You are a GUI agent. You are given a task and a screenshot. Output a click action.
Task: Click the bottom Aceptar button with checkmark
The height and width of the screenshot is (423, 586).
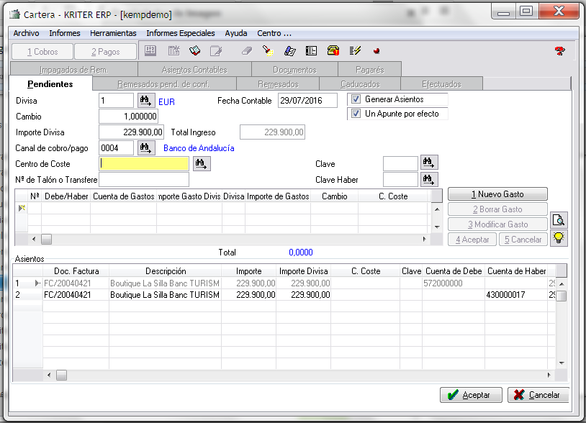(471, 395)
